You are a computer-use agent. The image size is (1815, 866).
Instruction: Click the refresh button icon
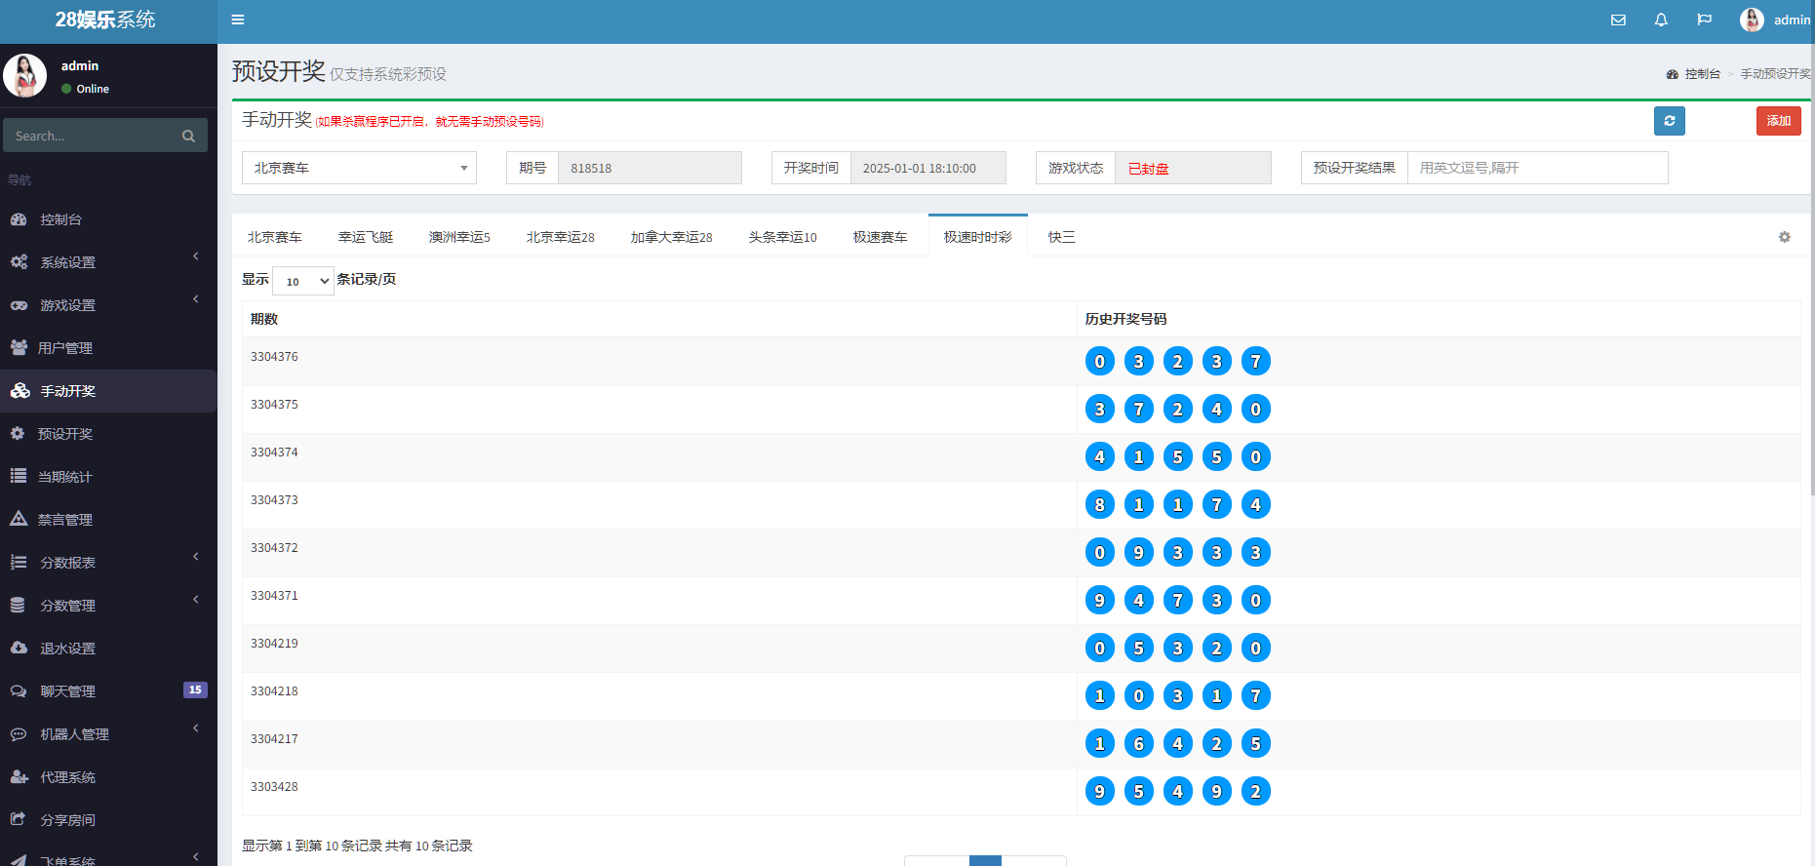point(1670,121)
